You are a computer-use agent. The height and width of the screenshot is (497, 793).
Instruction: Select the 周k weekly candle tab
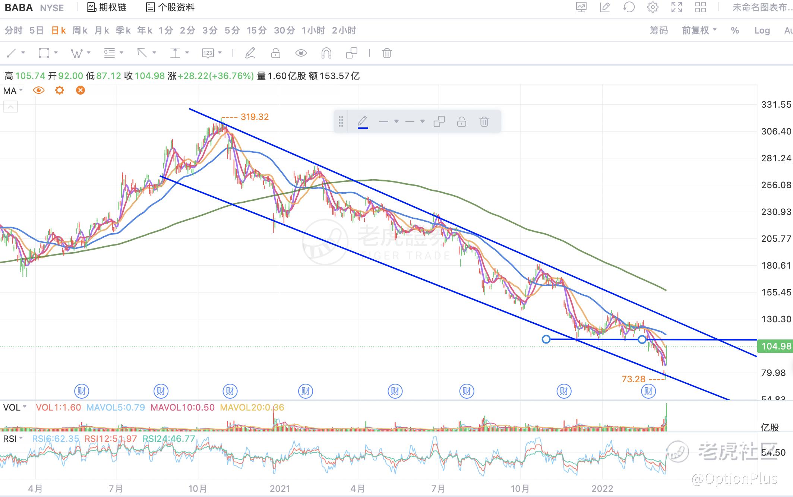(80, 31)
